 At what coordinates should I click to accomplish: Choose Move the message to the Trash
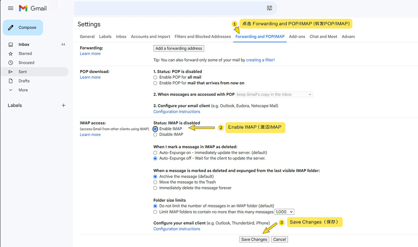pos(155,182)
